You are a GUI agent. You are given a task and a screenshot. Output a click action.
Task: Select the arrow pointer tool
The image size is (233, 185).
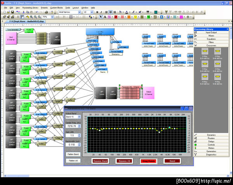click(101, 17)
